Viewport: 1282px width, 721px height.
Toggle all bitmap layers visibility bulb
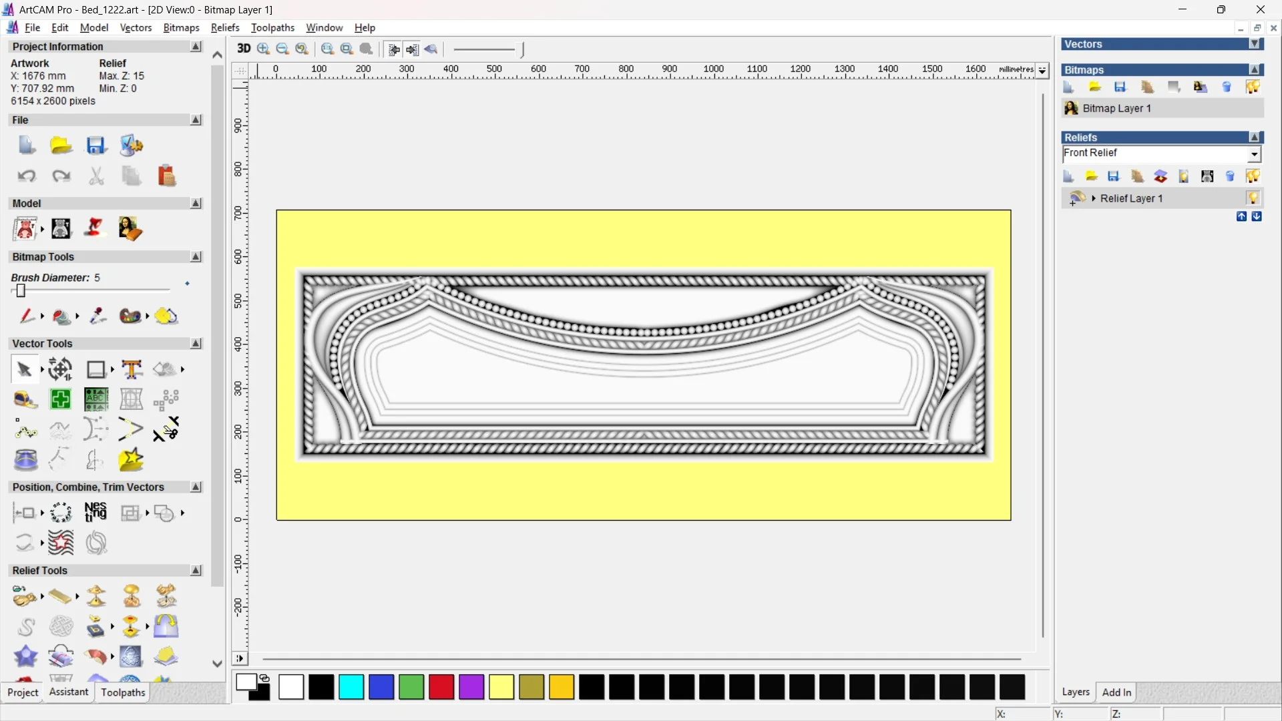pos(1253,87)
